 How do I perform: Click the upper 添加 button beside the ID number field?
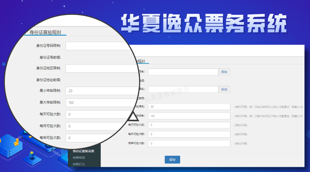pos(224,72)
